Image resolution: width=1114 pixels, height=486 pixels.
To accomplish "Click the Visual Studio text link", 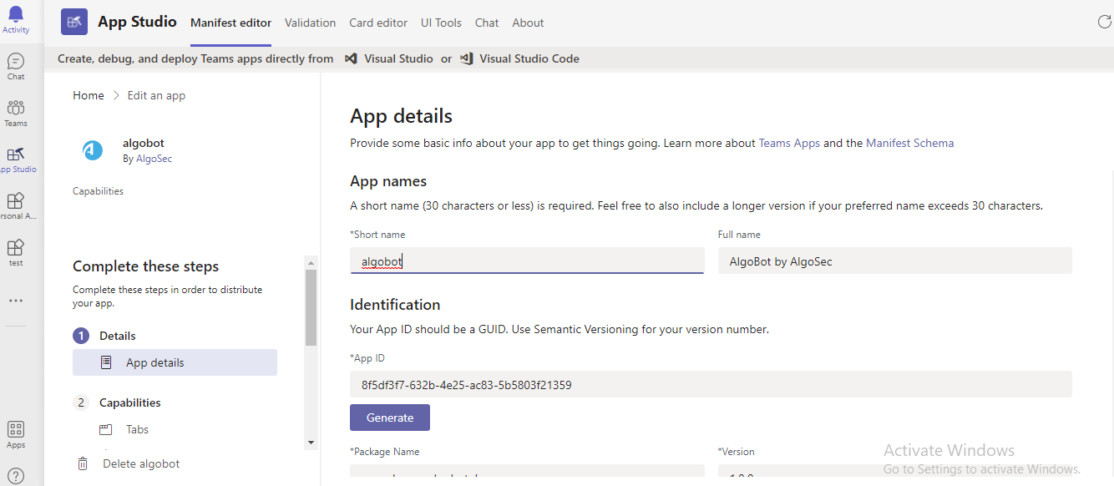I will point(398,58).
